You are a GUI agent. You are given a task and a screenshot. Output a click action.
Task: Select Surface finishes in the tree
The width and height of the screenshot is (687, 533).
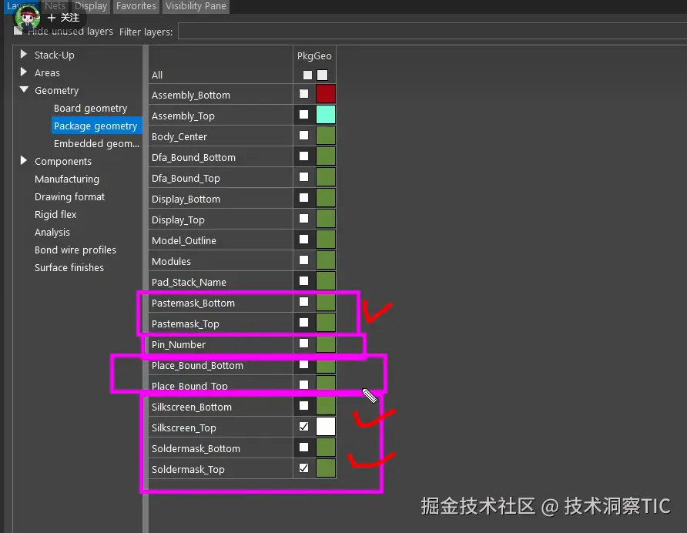coord(69,267)
